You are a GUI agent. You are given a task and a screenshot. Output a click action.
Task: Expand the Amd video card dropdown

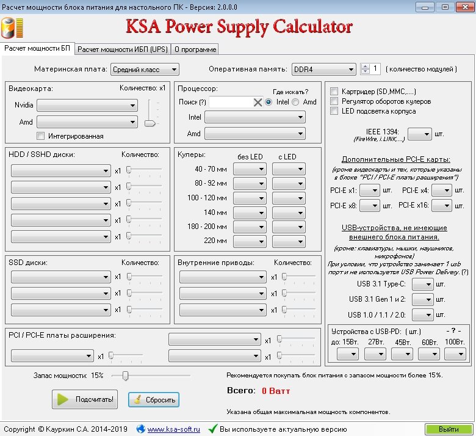[x=87, y=122]
